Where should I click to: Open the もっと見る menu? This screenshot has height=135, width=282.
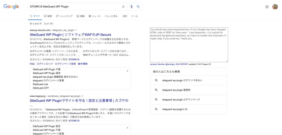coord(111,16)
